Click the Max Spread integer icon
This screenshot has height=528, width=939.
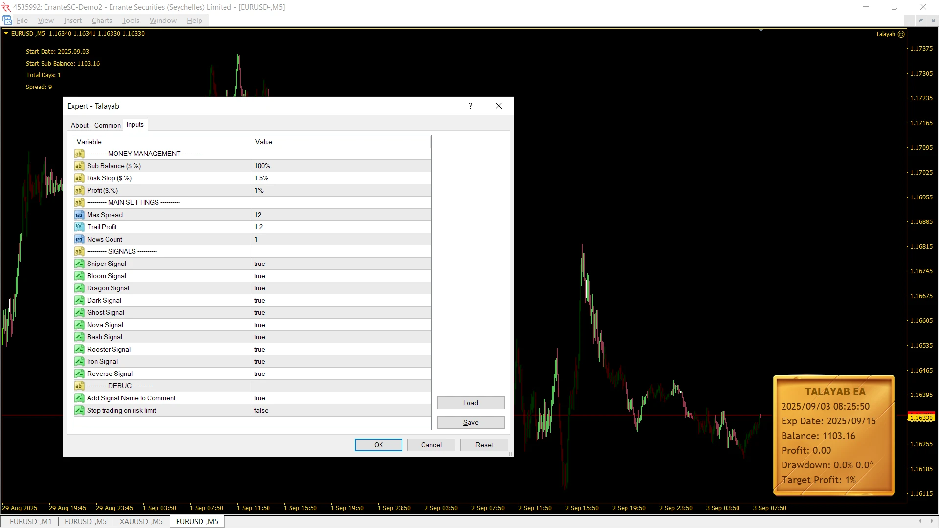point(79,215)
